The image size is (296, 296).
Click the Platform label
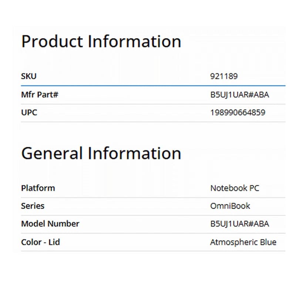point(38,188)
